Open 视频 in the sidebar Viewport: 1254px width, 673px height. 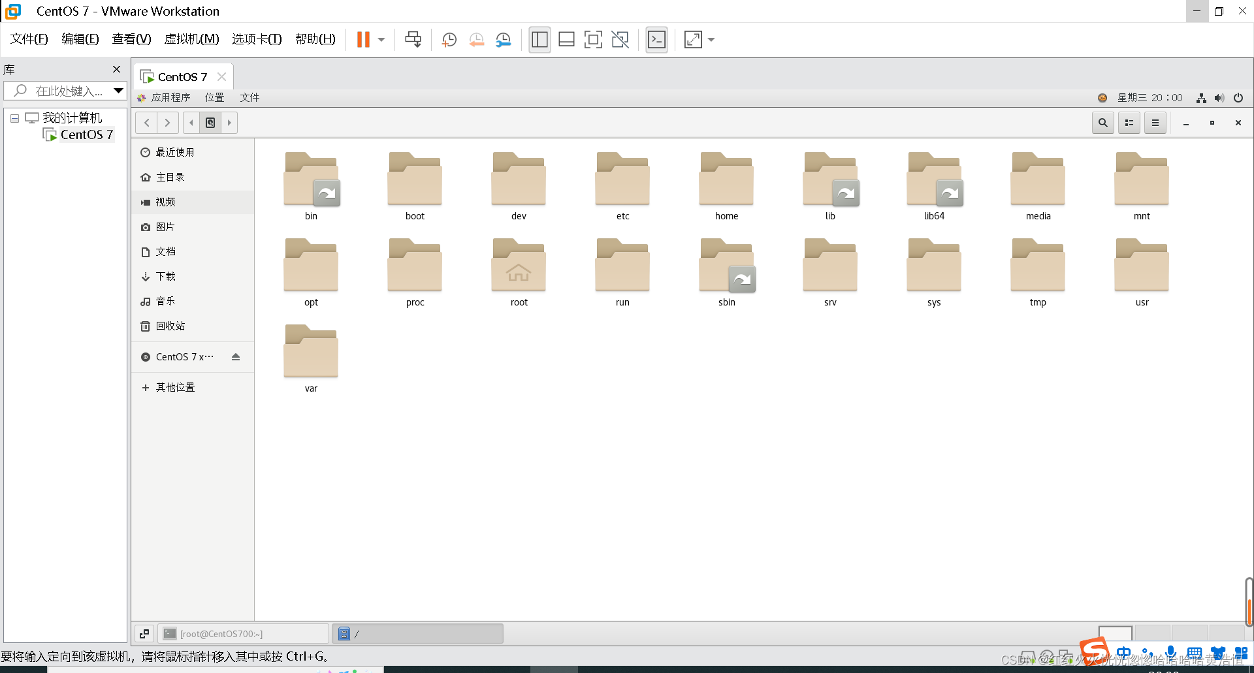[193, 202]
